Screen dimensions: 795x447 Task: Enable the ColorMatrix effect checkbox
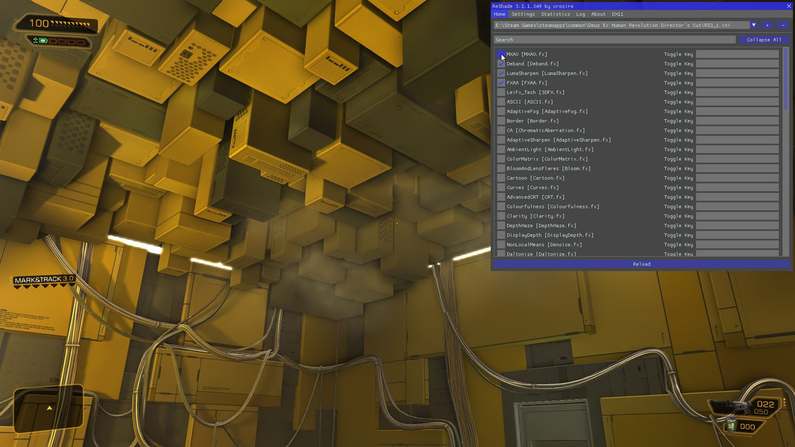pyautogui.click(x=501, y=159)
